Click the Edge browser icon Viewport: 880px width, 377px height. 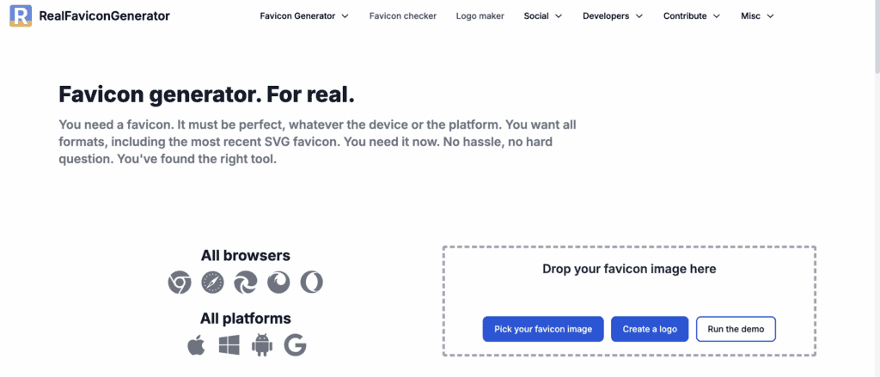[x=245, y=282]
